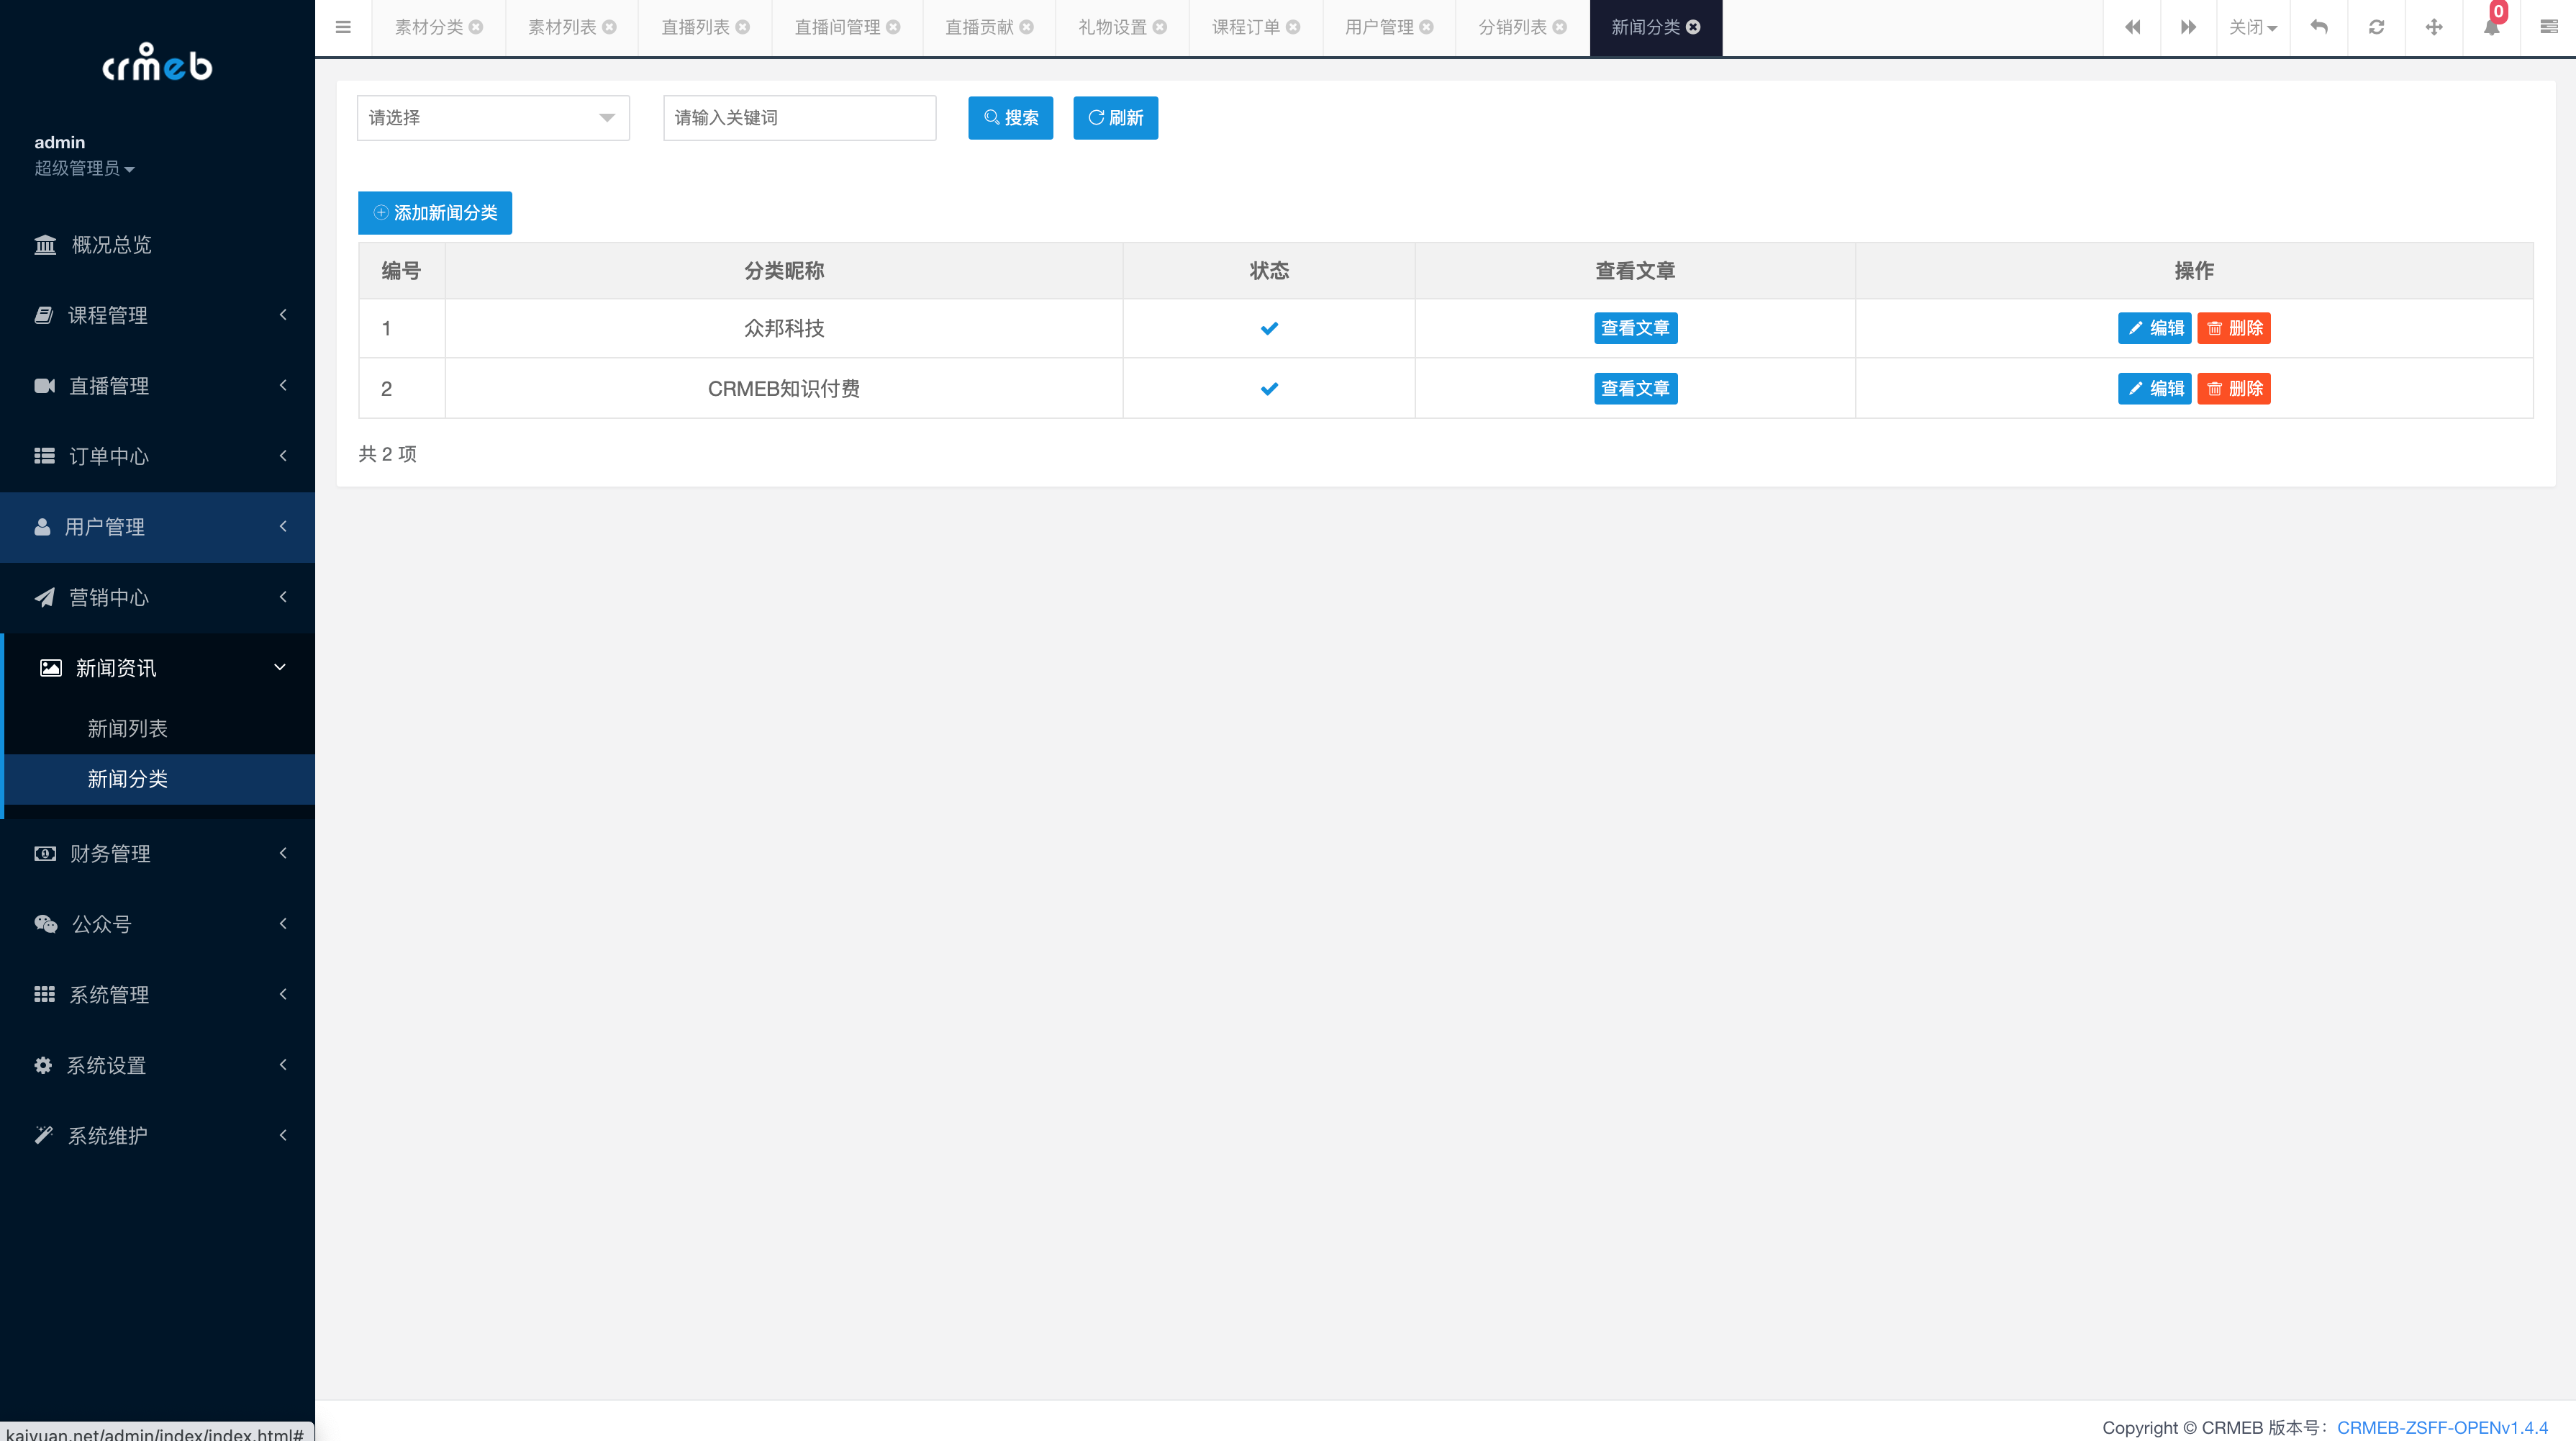Open the 关闭 tab actions dropdown

coord(2252,27)
